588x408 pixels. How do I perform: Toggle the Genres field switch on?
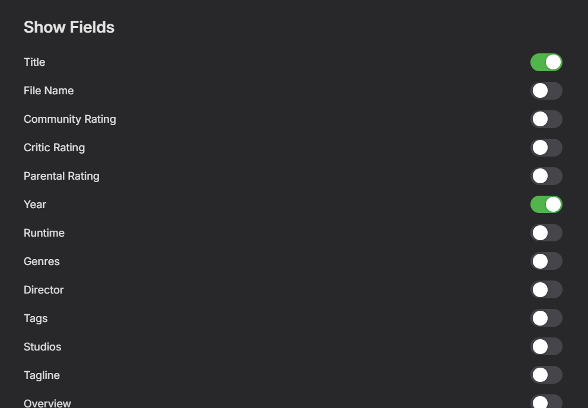[546, 262]
